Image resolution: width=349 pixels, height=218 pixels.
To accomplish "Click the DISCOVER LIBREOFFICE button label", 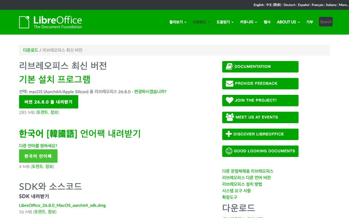I will coord(258,134).
